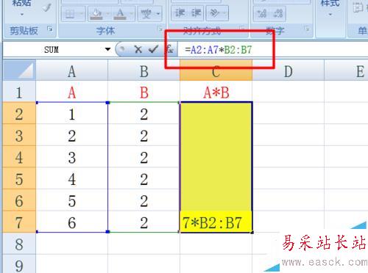
Task: Select column A header
Action: [72, 71]
